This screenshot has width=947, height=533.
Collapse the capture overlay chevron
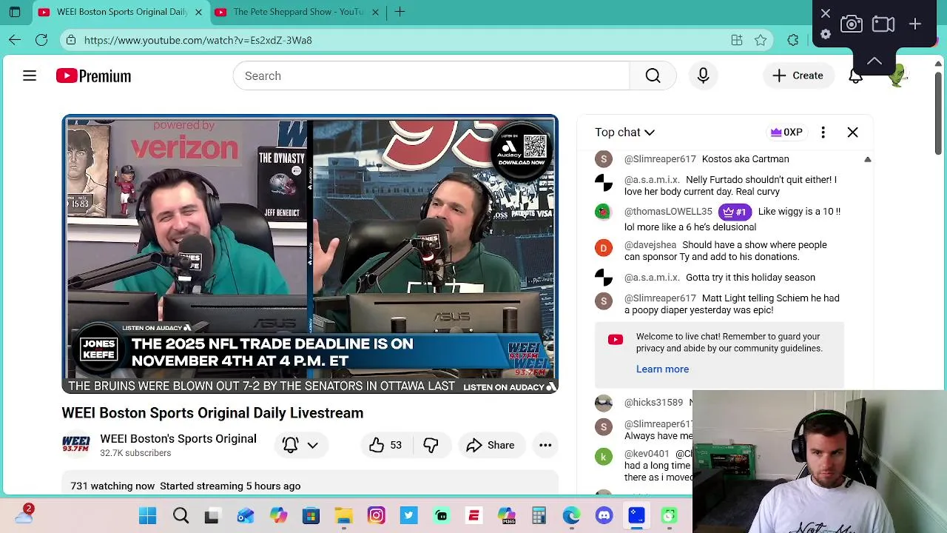click(874, 61)
